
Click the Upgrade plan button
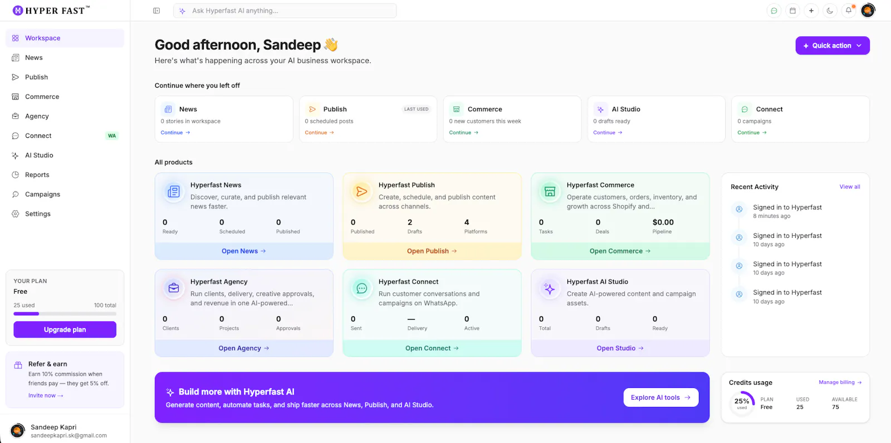65,330
